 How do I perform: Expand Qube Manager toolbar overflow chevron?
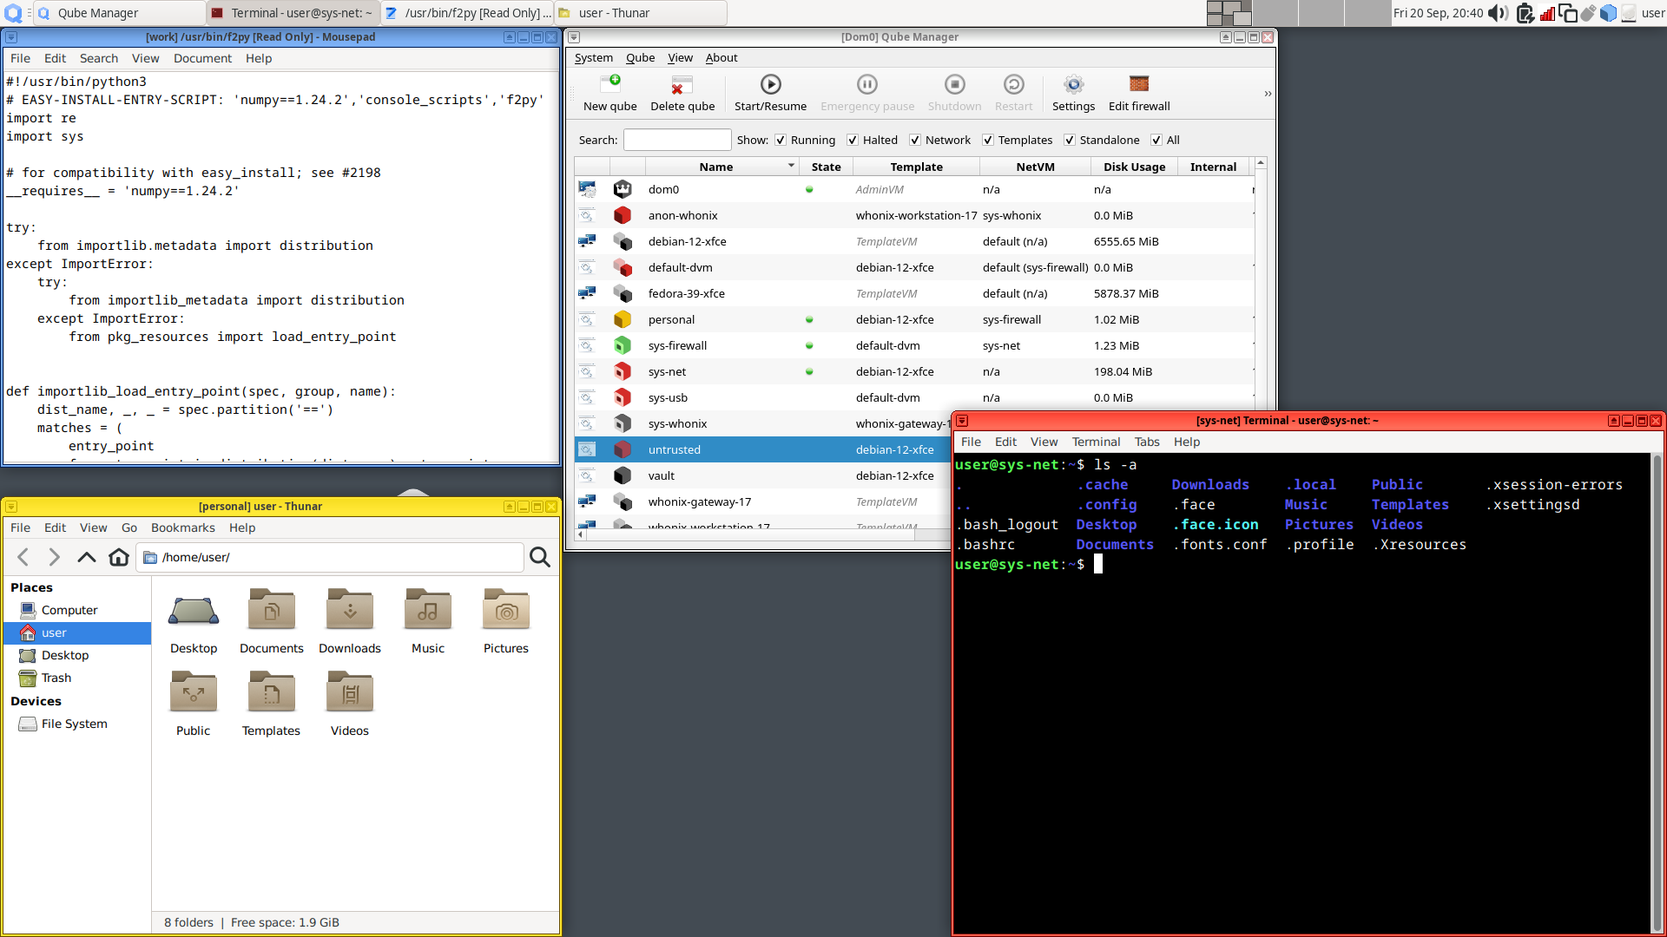coord(1268,93)
